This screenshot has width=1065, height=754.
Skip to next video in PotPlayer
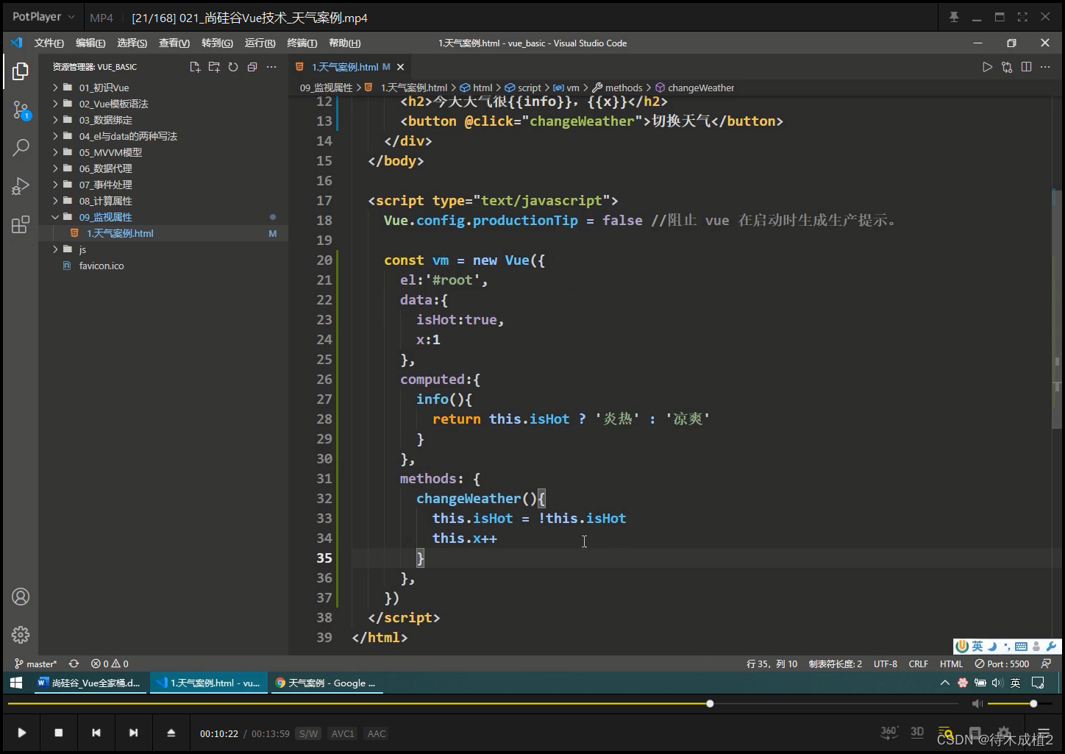pyautogui.click(x=133, y=733)
